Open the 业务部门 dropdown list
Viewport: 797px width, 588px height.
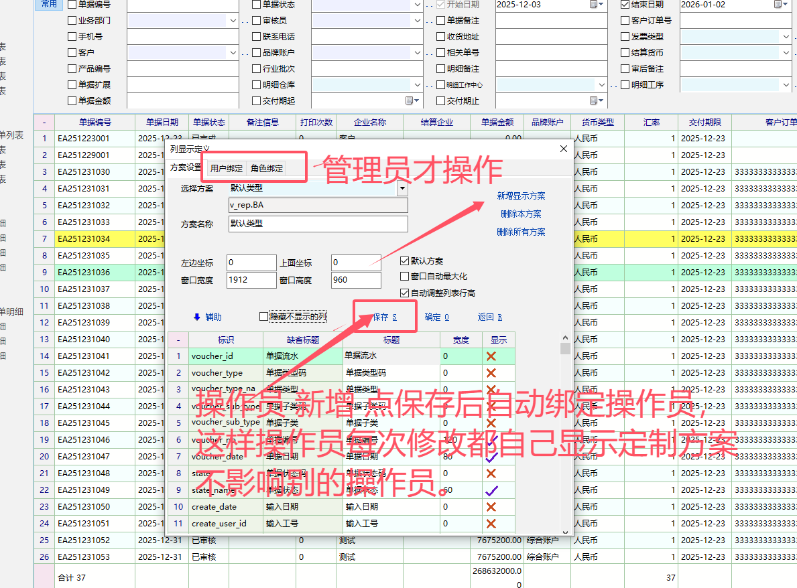[x=234, y=21]
